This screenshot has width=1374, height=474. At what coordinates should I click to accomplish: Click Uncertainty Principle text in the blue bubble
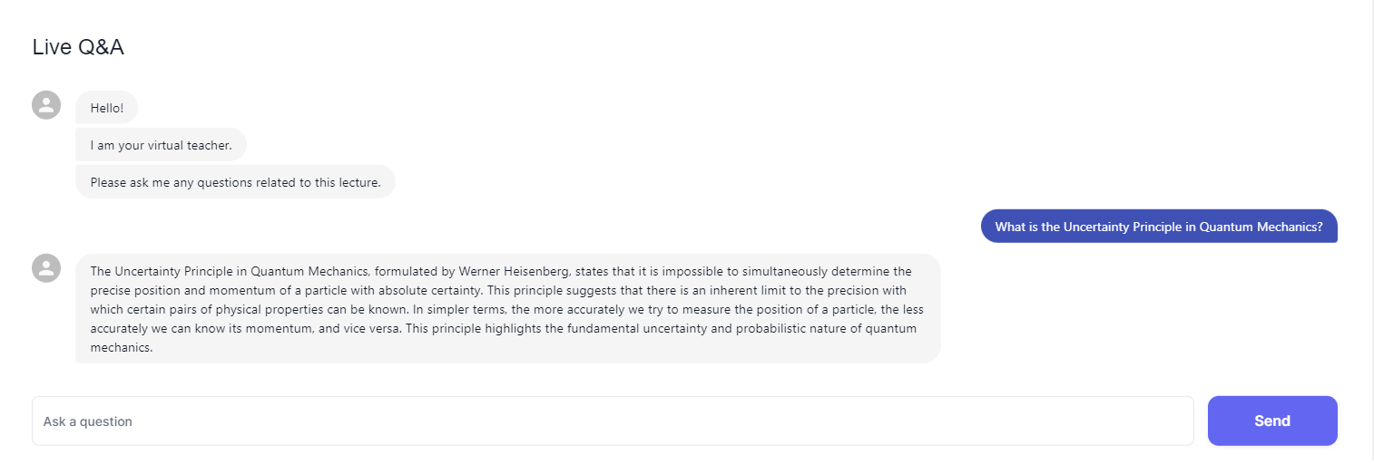1123,227
